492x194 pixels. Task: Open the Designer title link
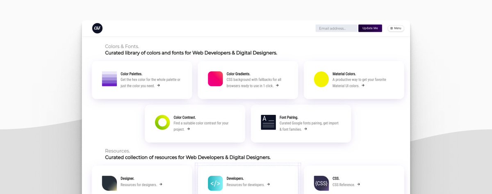click(128, 178)
